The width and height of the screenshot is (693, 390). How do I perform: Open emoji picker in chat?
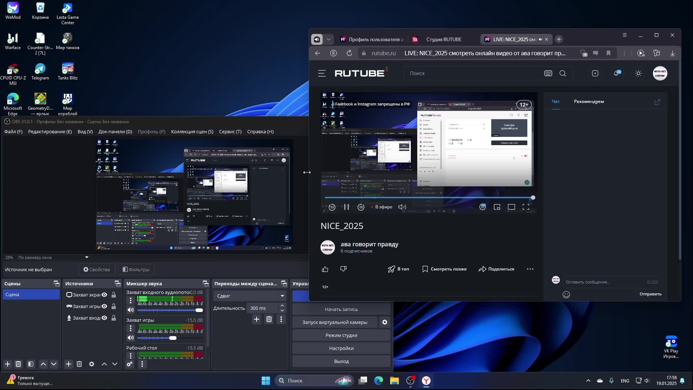(566, 295)
